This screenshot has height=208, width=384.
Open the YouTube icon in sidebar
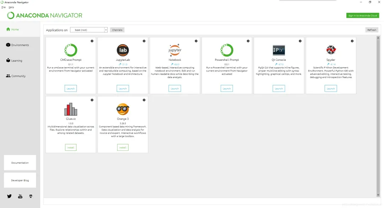pyautogui.click(x=20, y=196)
